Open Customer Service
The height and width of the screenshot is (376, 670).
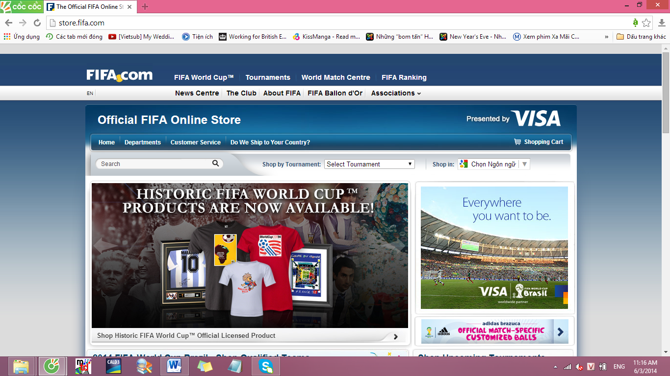click(x=196, y=142)
